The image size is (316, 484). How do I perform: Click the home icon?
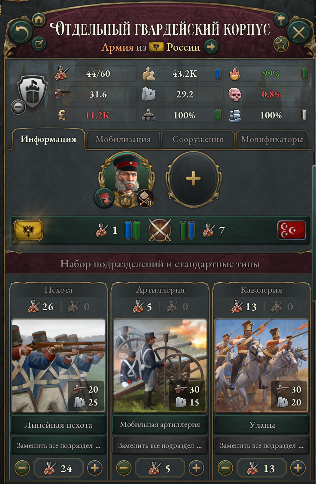click(x=38, y=20)
